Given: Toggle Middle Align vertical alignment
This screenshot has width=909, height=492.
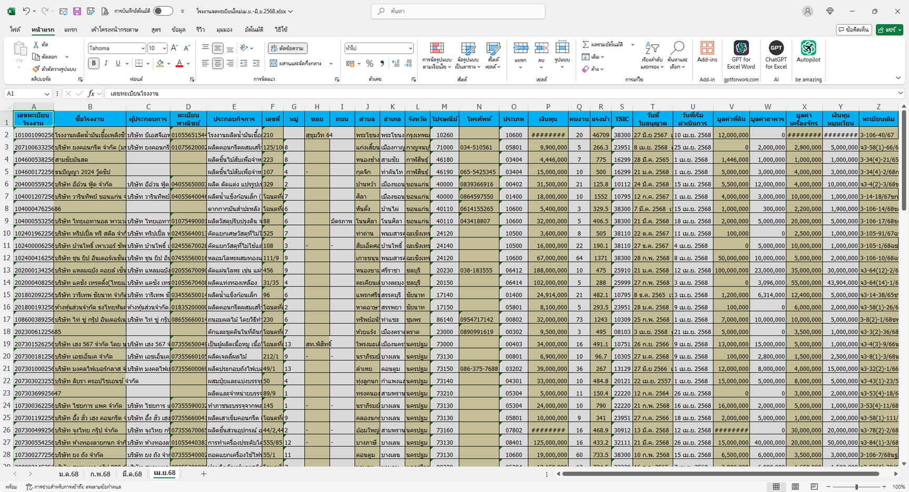Looking at the screenshot, I should pos(217,48).
